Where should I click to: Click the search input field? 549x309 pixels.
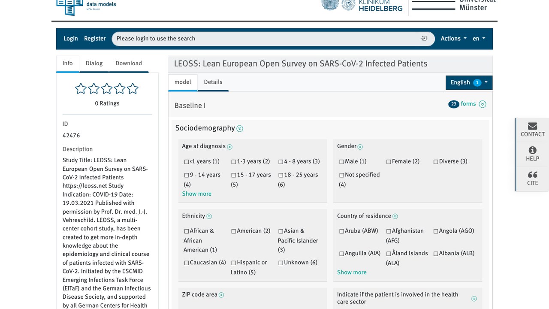tap(273, 39)
